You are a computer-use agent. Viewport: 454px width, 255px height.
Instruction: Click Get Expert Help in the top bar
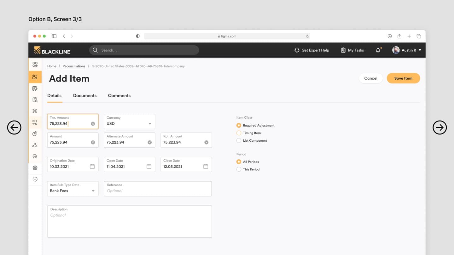click(x=312, y=50)
